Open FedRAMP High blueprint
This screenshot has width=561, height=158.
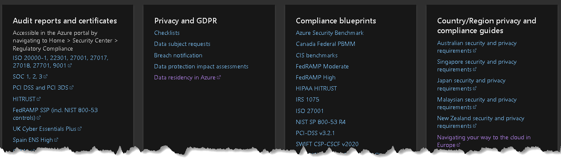pyautogui.click(x=316, y=77)
